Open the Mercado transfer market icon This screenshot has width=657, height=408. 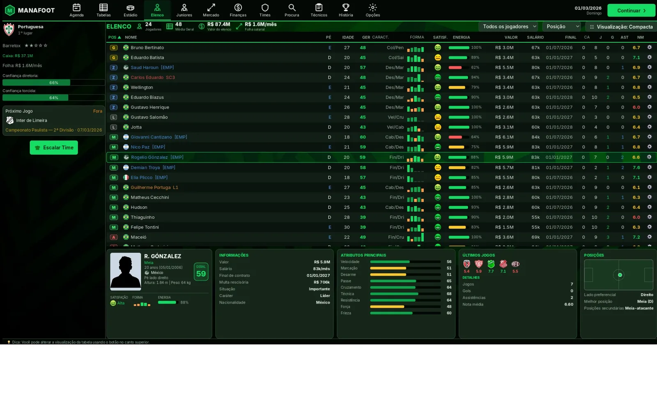[211, 8]
